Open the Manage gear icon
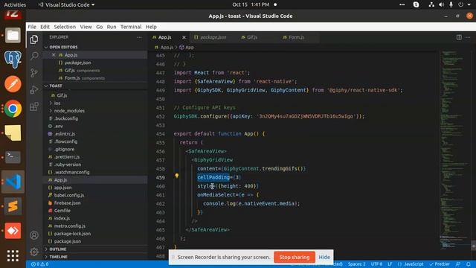The width and height of the screenshot is (476, 268). coord(34,252)
